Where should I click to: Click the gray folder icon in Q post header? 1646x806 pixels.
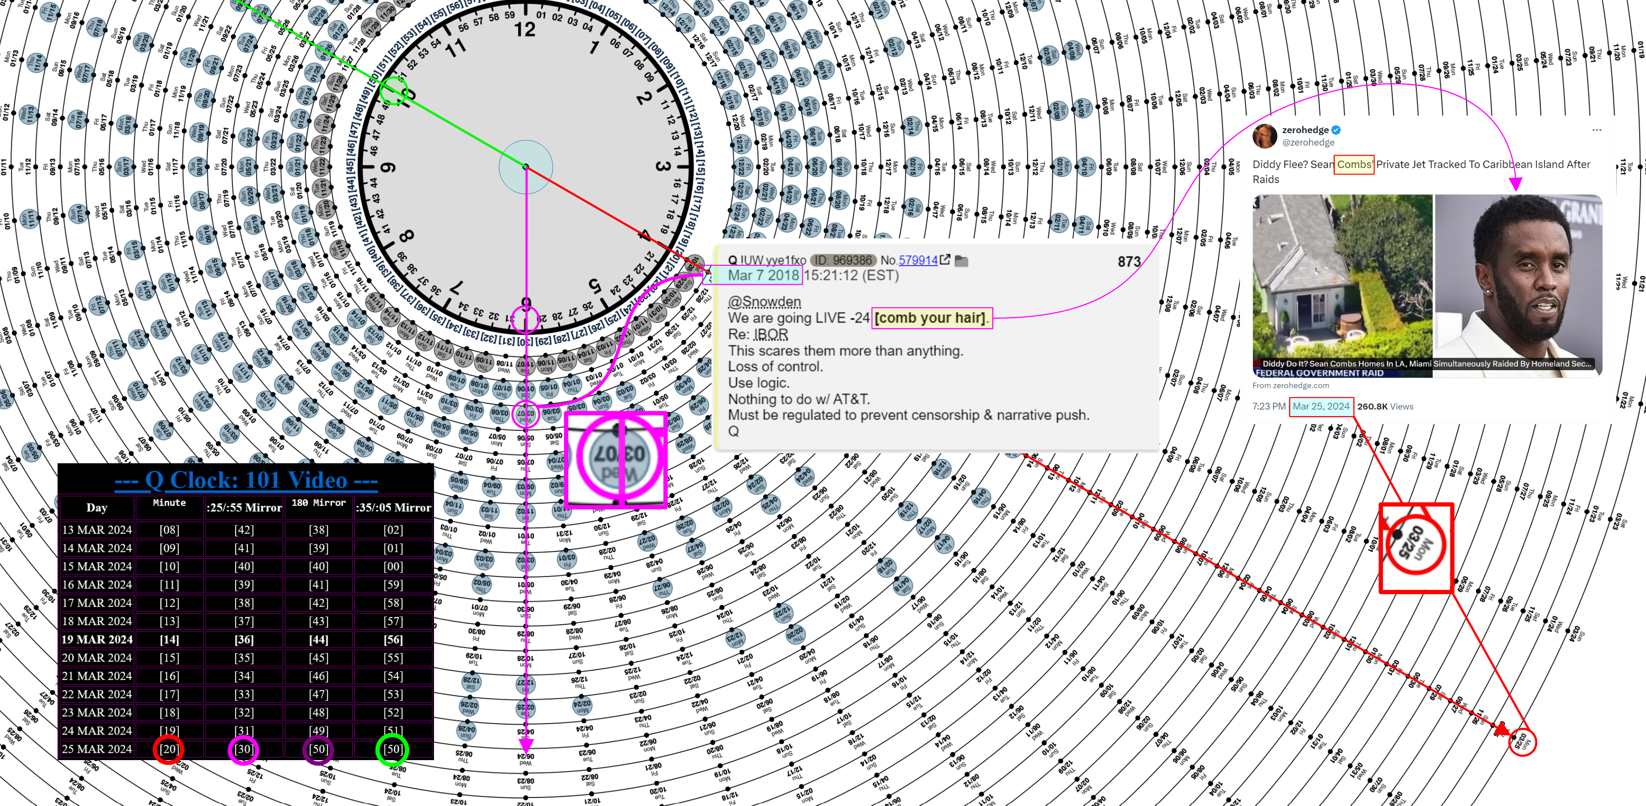point(962,261)
